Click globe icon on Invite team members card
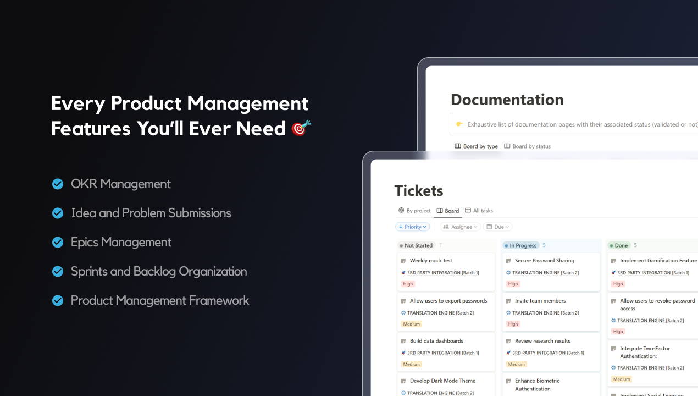 (x=508, y=313)
